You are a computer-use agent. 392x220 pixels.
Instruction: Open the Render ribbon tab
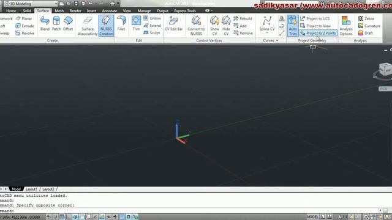click(75, 11)
